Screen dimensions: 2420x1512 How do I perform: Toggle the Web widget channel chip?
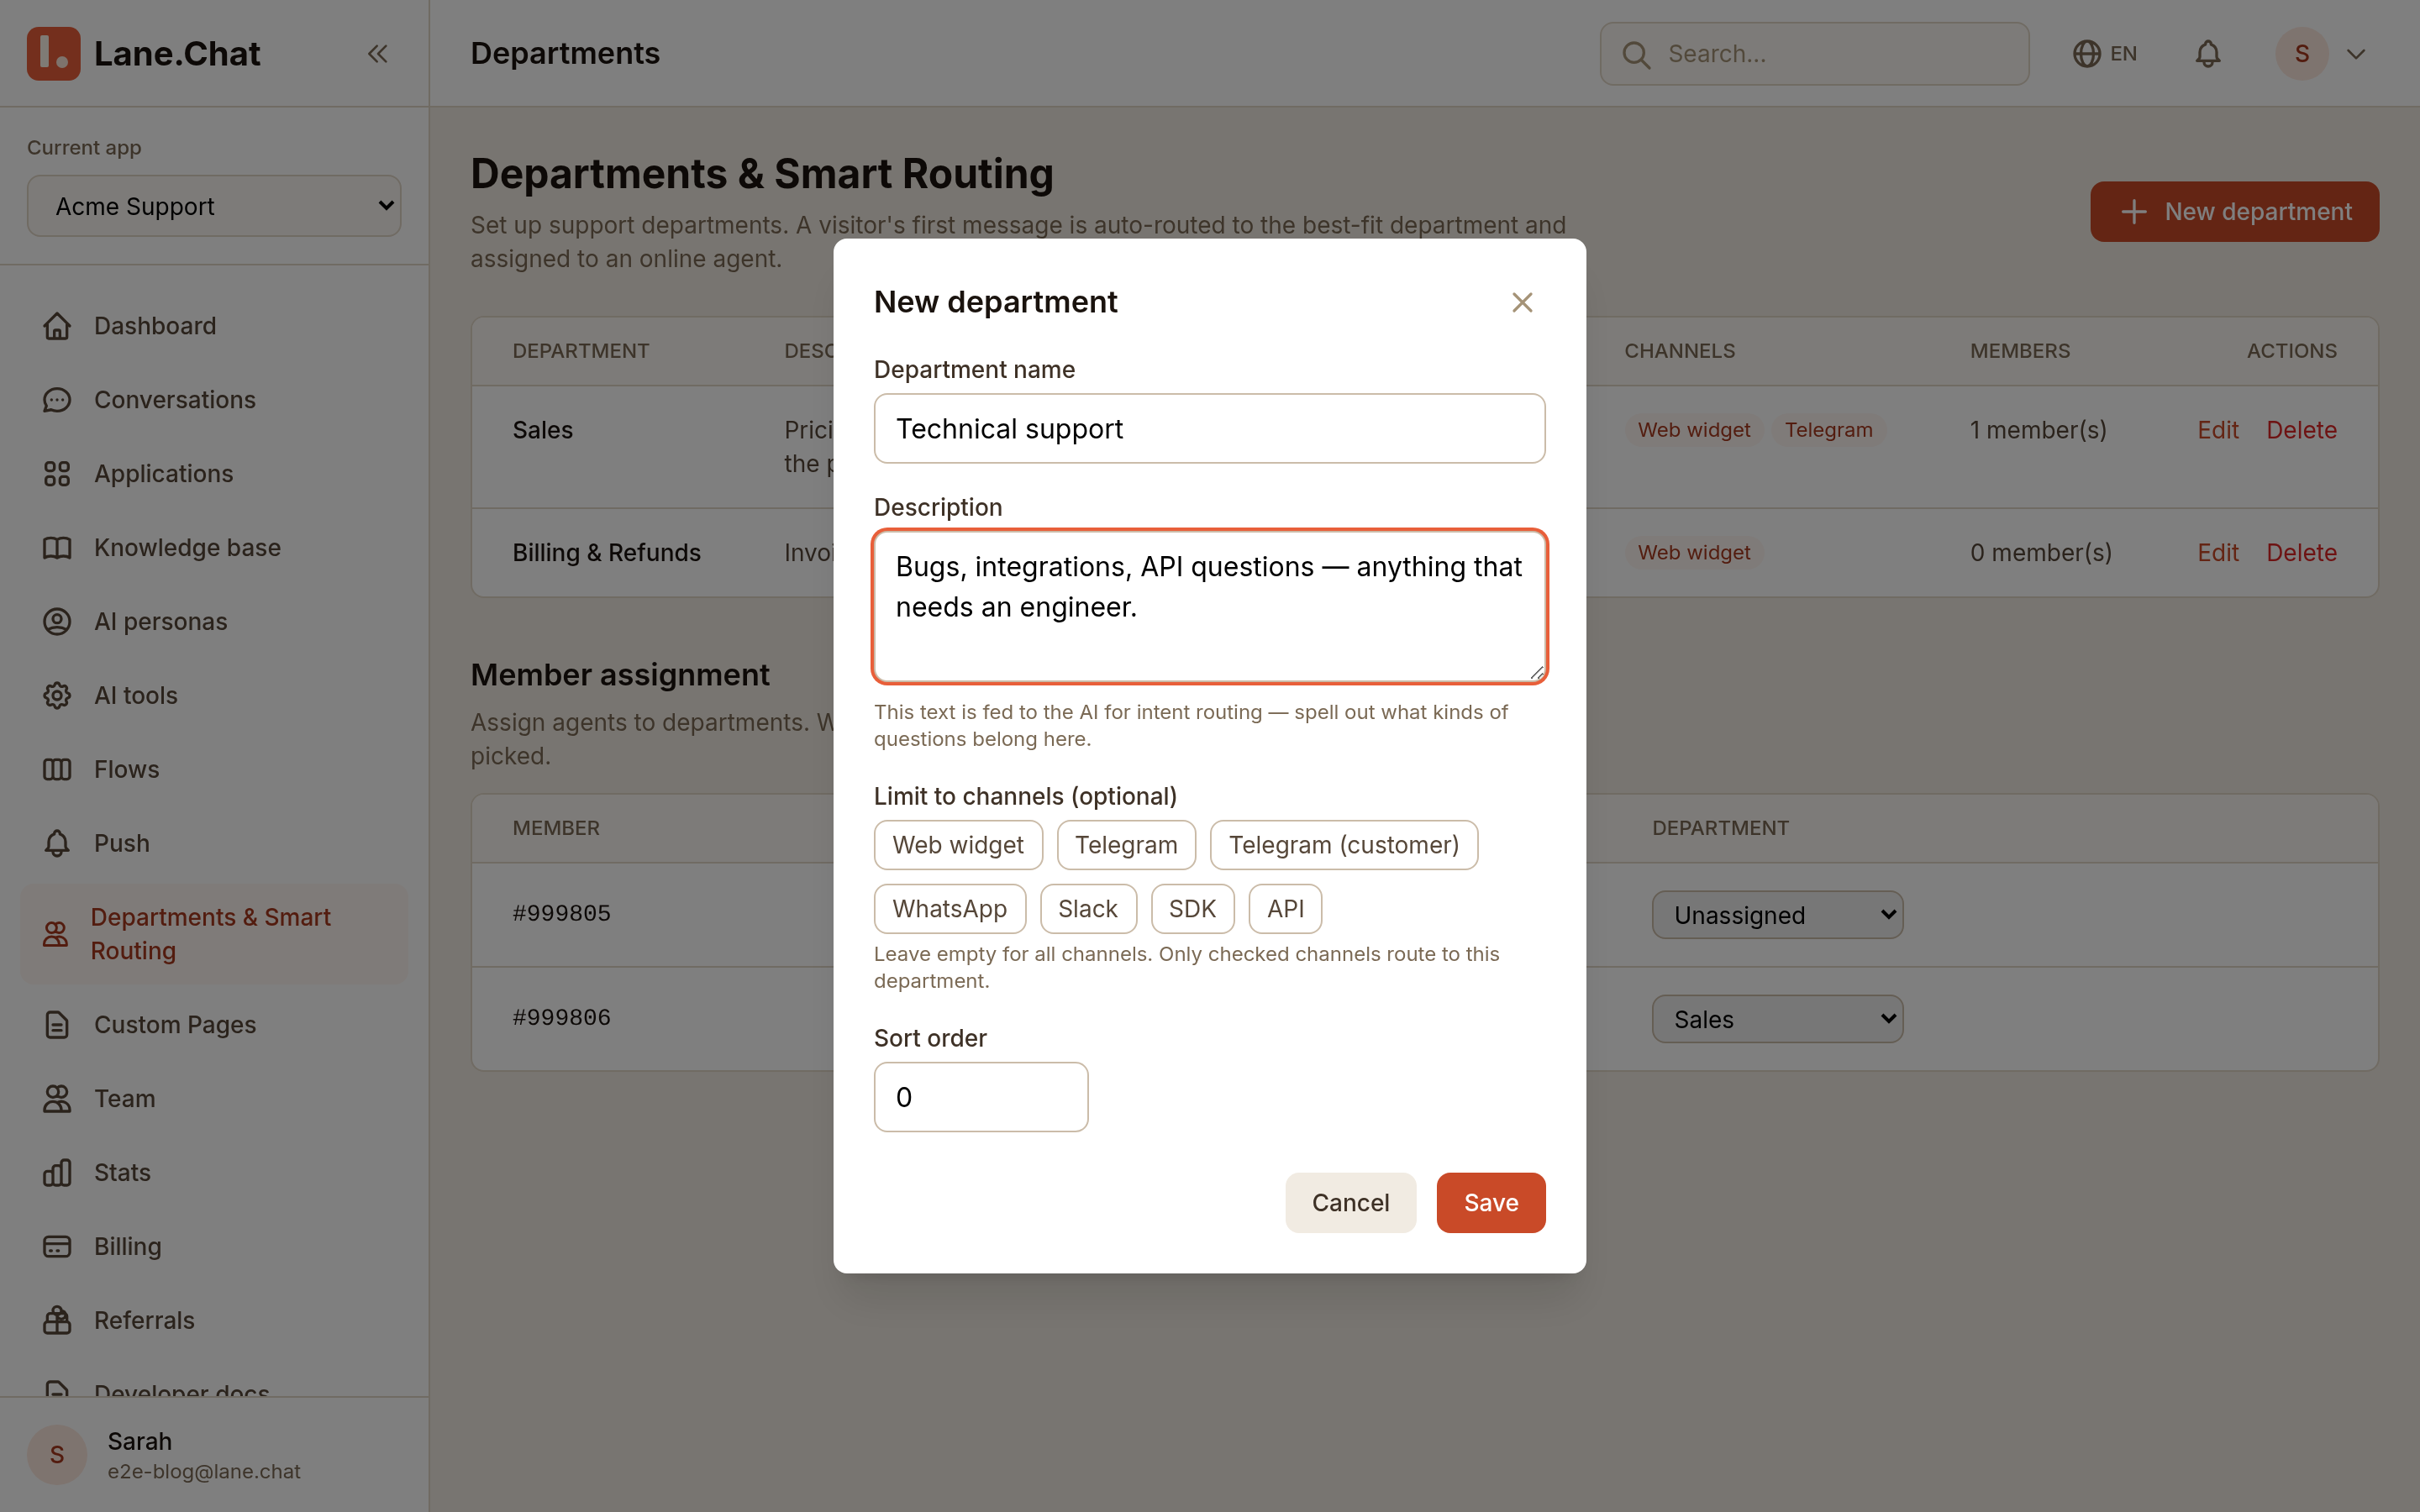(958, 845)
